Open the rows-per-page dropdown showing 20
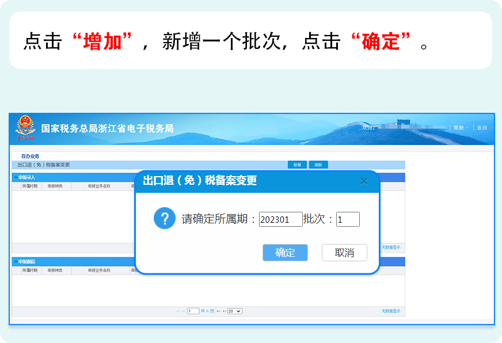502x343 pixels. (235, 311)
